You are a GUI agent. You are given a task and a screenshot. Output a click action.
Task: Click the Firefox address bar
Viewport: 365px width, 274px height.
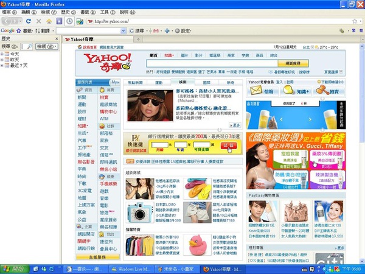point(219,21)
